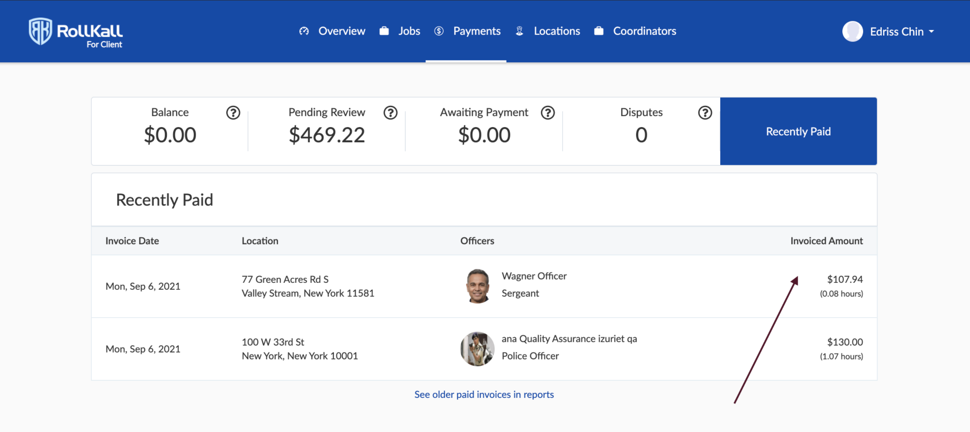Screen dimensions: 970x432
Task: Open the Pending Review help icon
Action: coord(390,113)
